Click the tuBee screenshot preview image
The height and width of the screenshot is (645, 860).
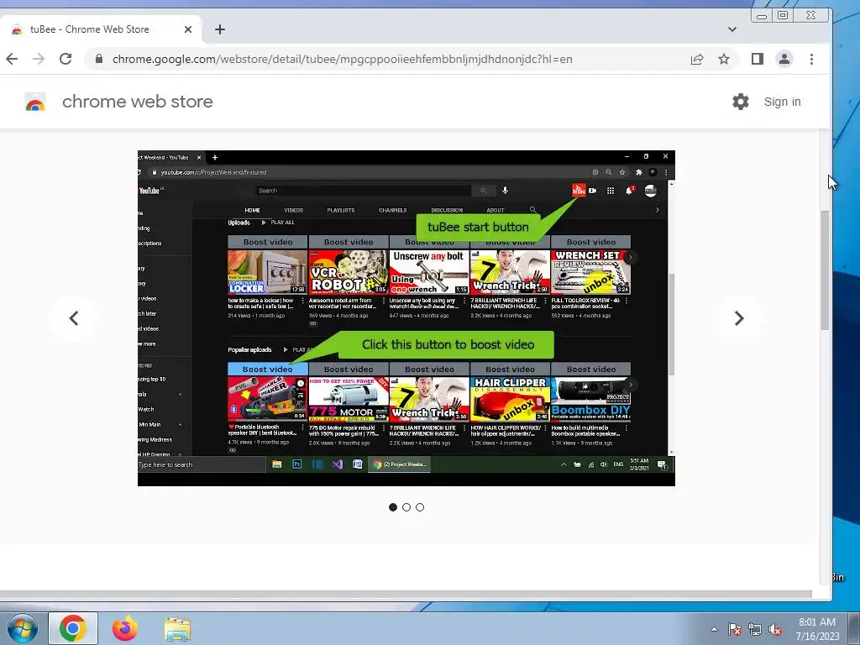coord(406,318)
